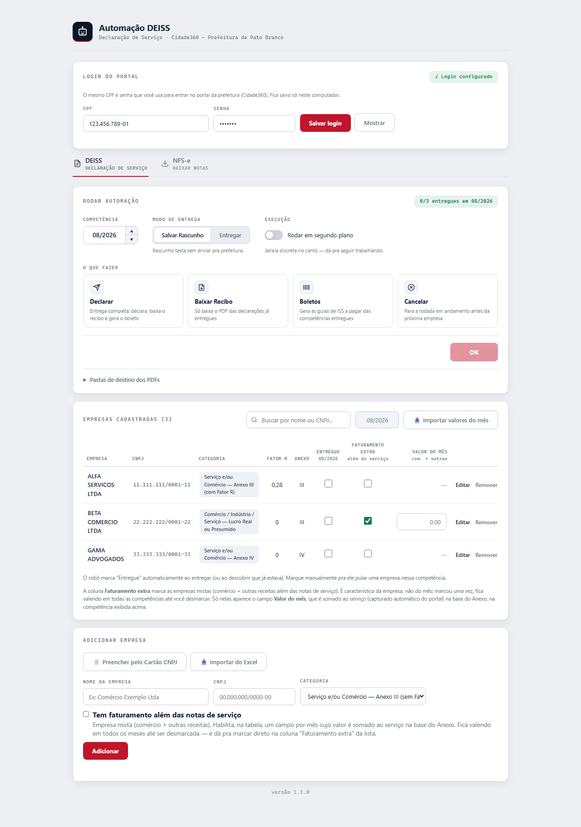Screen dimensions: 581x827
Task: Click the Importar do Excel button
Action: point(228,662)
